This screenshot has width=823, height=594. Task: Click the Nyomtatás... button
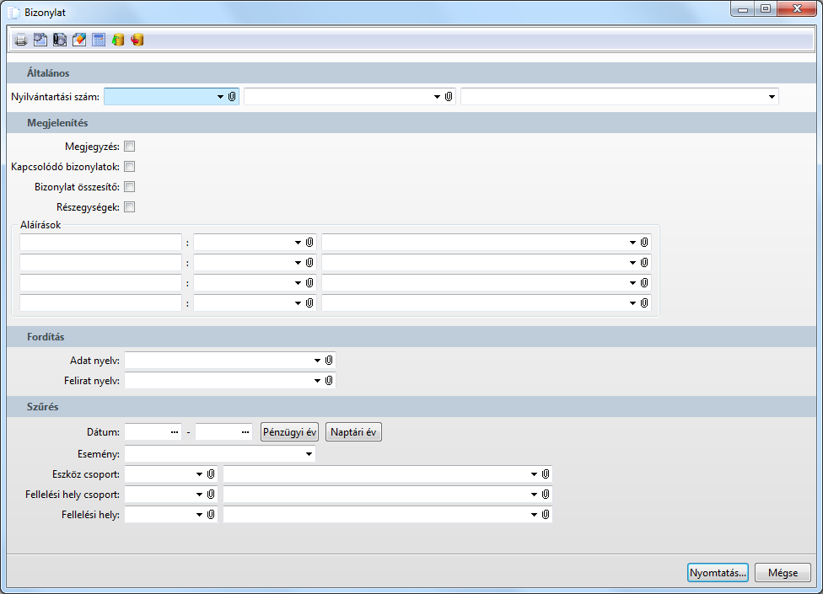718,572
